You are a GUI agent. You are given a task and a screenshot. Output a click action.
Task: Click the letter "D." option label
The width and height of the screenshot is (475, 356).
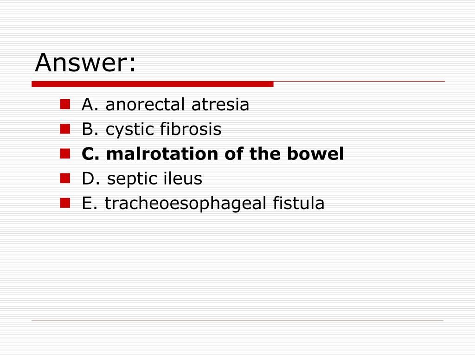coord(90,178)
